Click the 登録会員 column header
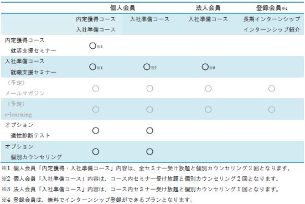Screen dimensions: 305x204 tap(269, 8)
